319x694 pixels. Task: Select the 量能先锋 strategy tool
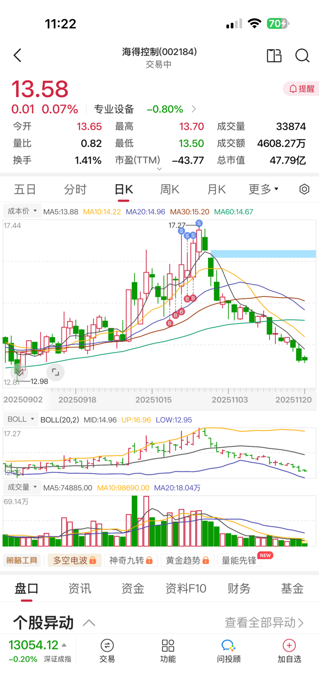click(239, 561)
